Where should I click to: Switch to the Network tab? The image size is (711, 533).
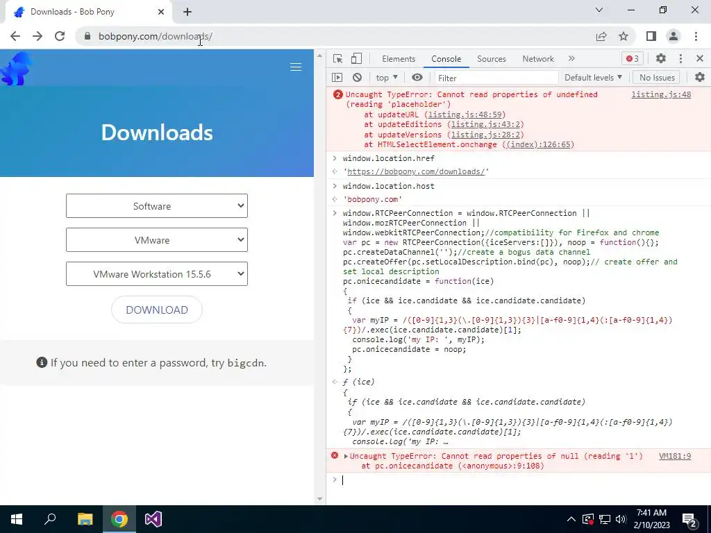[538, 59]
